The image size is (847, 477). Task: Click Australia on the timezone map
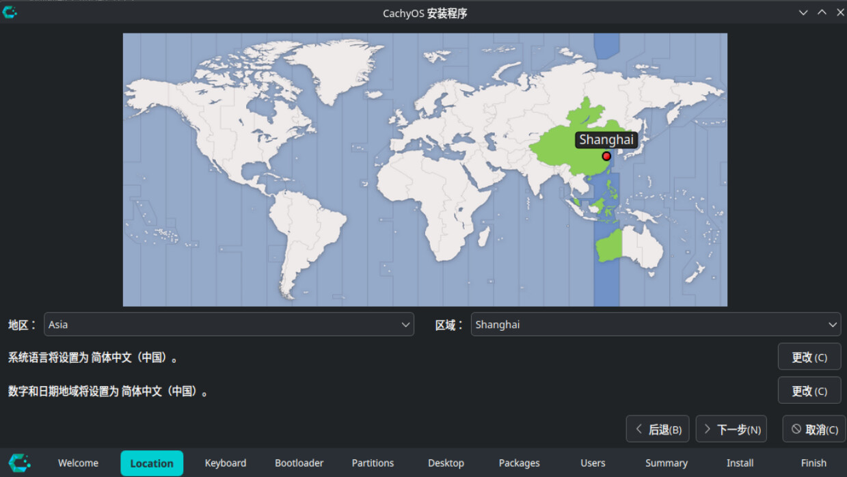tap(629, 249)
